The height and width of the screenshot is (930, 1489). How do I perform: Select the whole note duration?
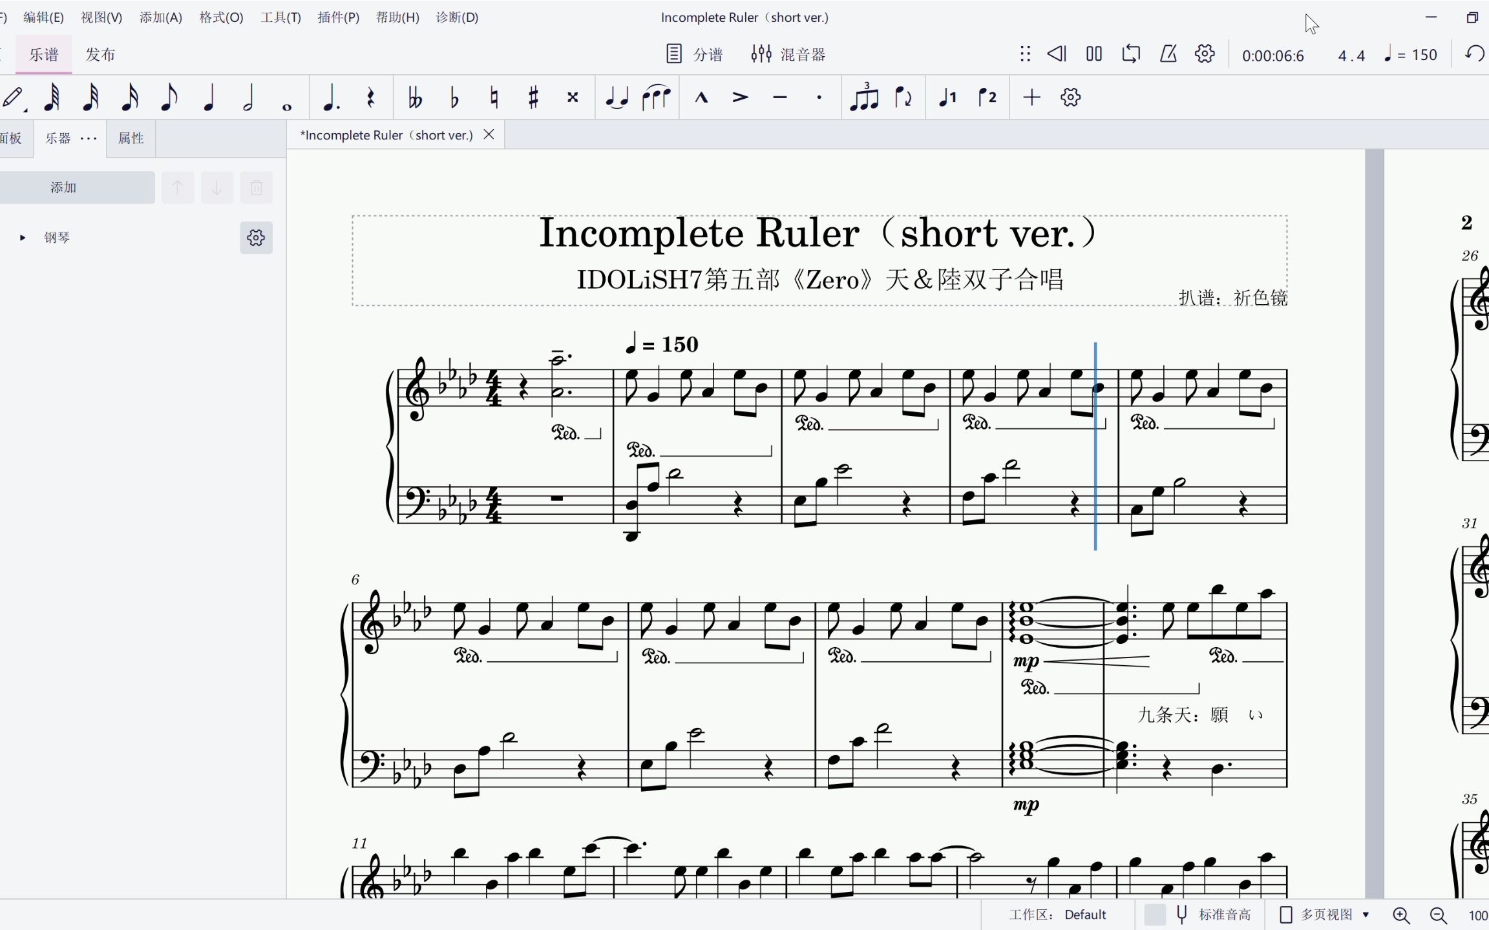[287, 107]
